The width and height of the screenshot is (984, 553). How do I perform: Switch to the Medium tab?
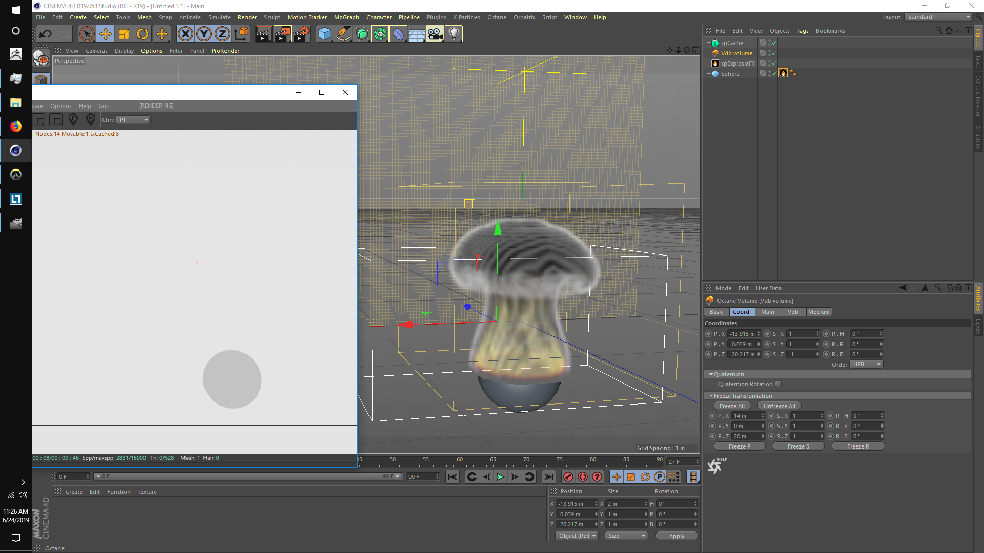pos(818,312)
